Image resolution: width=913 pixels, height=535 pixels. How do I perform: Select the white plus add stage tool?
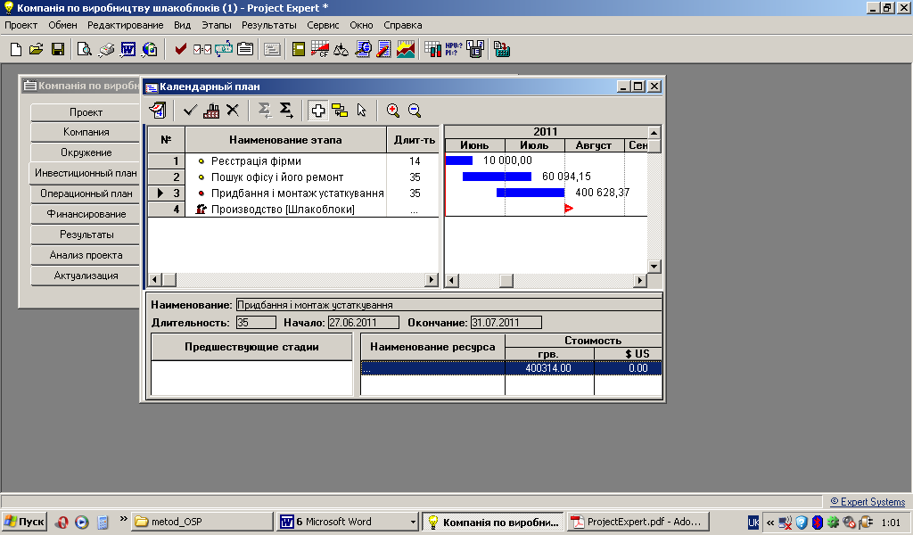coord(318,111)
